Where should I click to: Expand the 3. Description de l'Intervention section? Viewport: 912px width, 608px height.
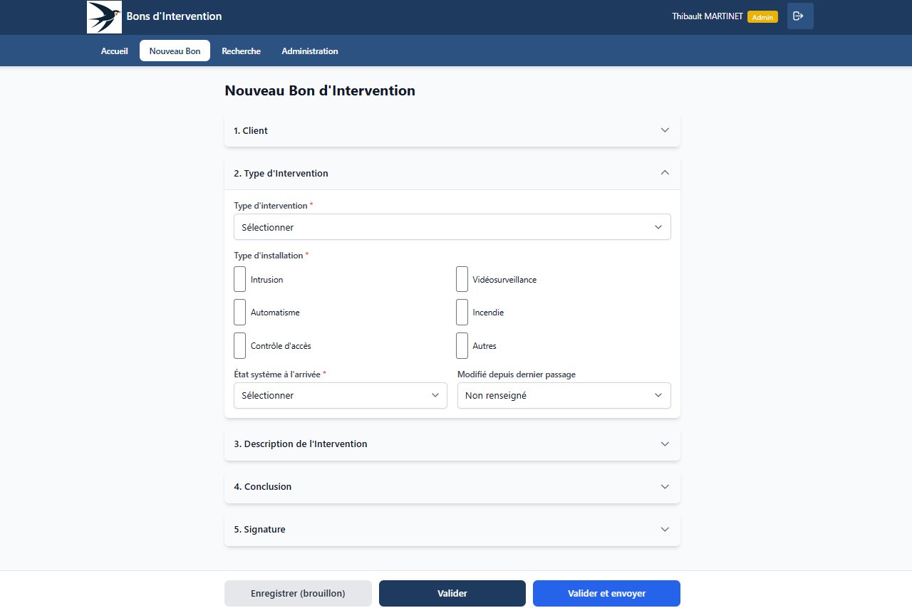452,444
